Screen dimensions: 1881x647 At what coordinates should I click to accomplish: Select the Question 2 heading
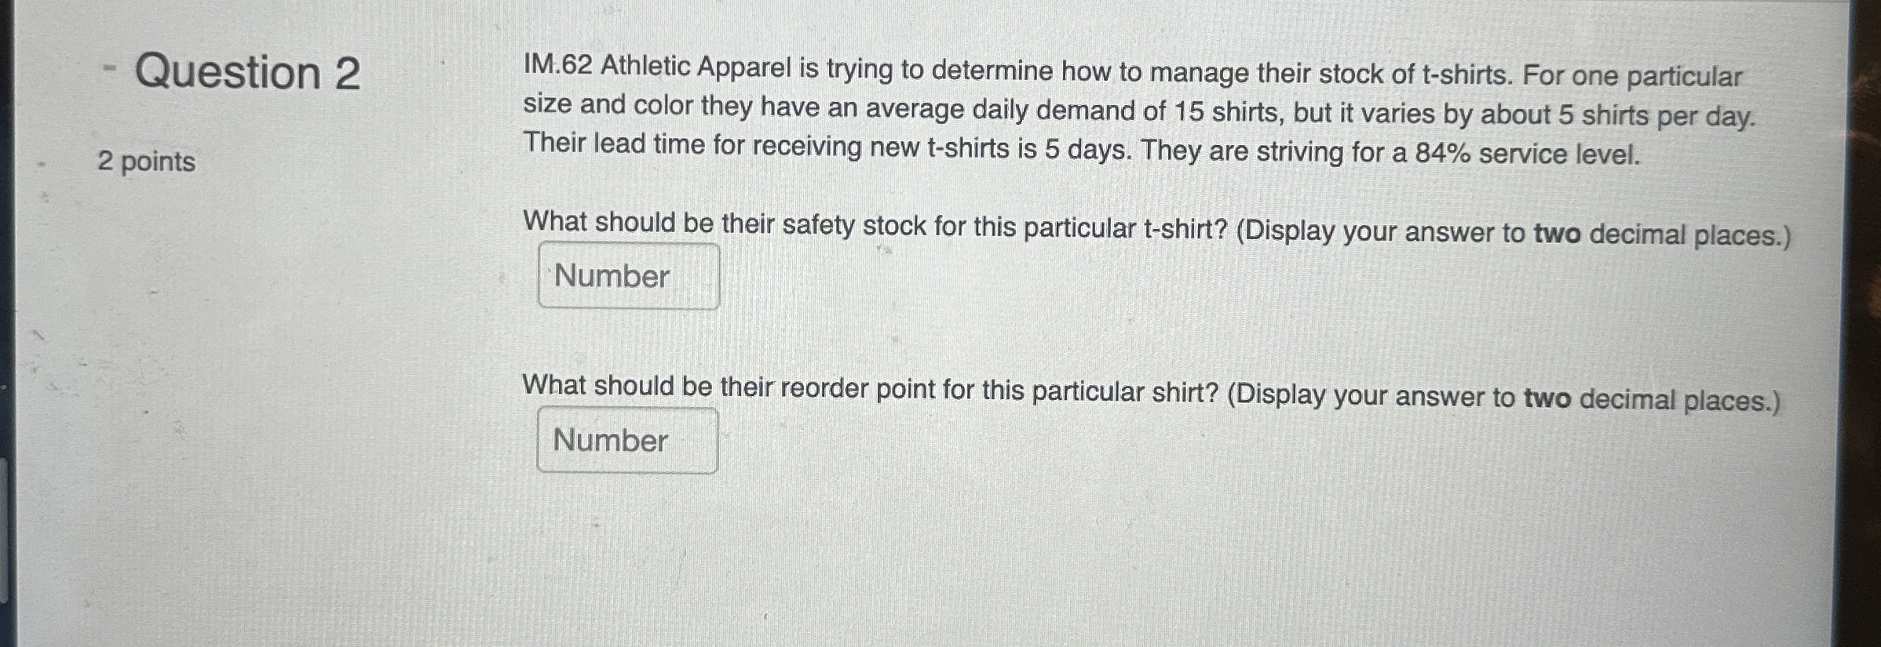pos(248,73)
